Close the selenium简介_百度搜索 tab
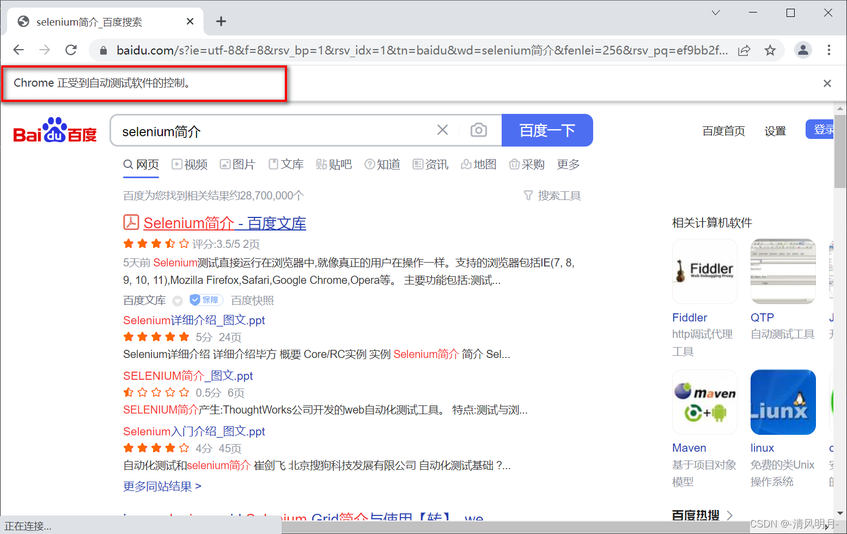Image resolution: width=847 pixels, height=534 pixels. click(x=190, y=21)
